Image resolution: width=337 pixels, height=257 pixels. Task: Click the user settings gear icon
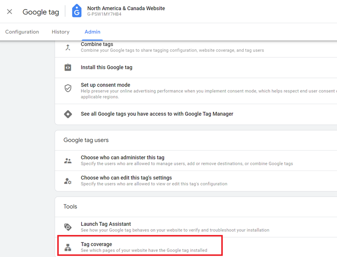68,181
